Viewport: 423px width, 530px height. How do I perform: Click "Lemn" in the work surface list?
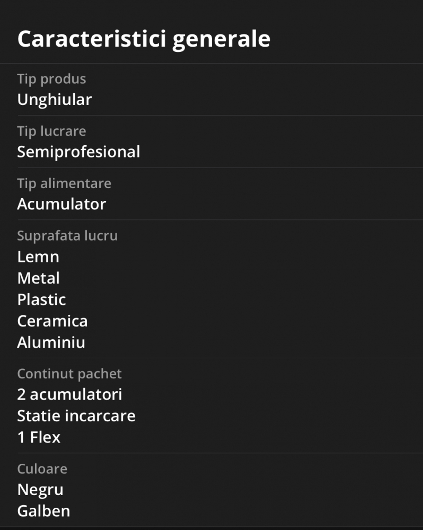(38, 257)
